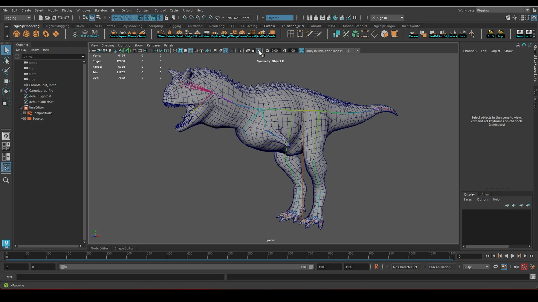The image size is (538, 302).
Task: Click the Bridge shelf tool
Action: [188, 34]
